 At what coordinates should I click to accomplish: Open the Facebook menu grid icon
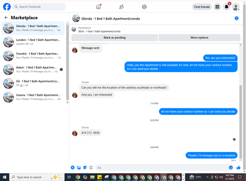(217, 7)
